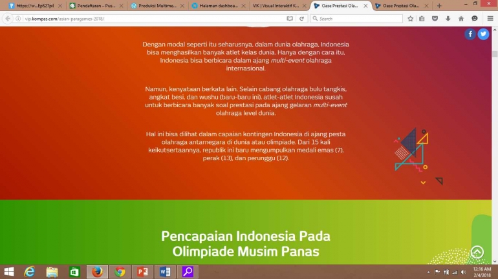The width and height of the screenshot is (498, 279).
Task: Open PowerPoint from taskbar
Action: 142,272
